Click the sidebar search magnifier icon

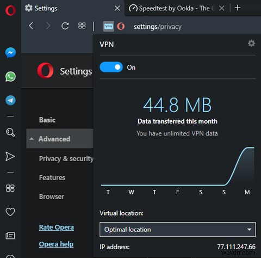click(10, 132)
